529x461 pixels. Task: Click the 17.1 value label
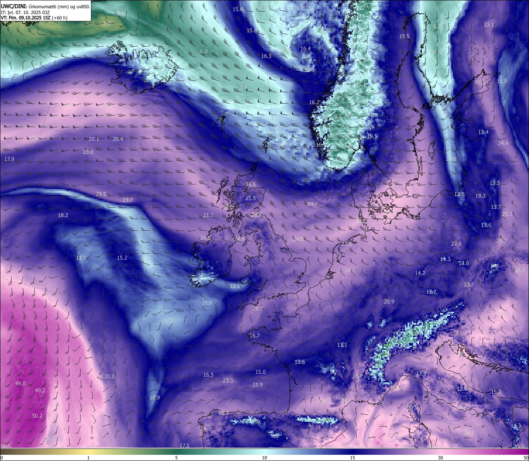tap(184, 445)
